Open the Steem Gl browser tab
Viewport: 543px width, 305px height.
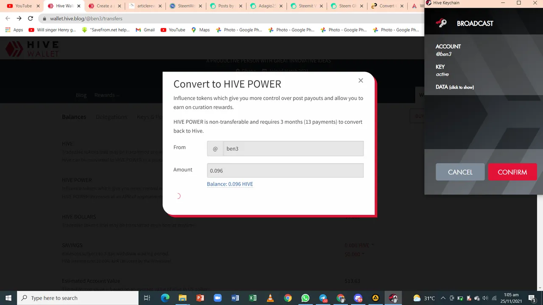point(348,6)
